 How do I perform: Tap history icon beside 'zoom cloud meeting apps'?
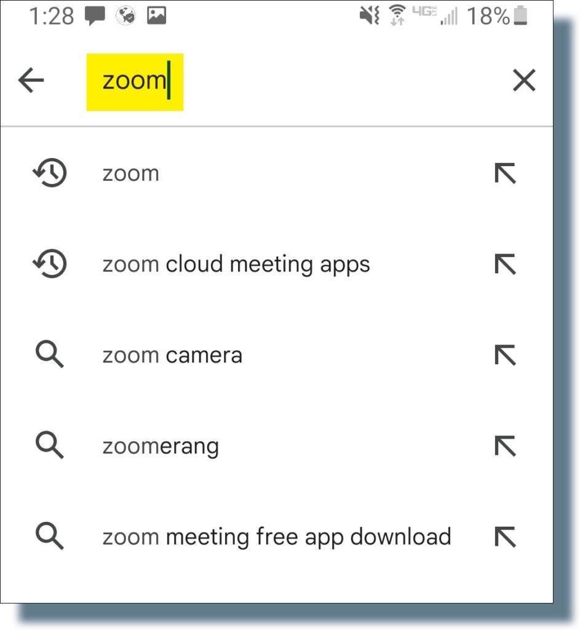(x=50, y=265)
